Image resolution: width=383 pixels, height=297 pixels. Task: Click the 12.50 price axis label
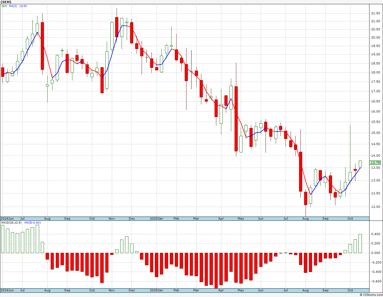[x=375, y=193]
